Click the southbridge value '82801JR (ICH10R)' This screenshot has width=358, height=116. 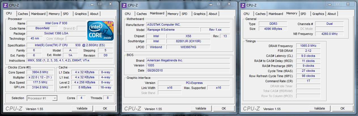click(188, 41)
